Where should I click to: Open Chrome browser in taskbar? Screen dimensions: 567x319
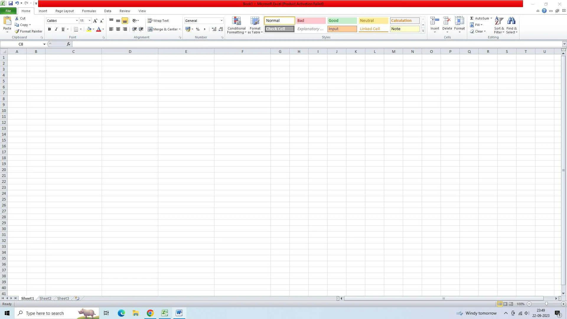click(x=149, y=313)
